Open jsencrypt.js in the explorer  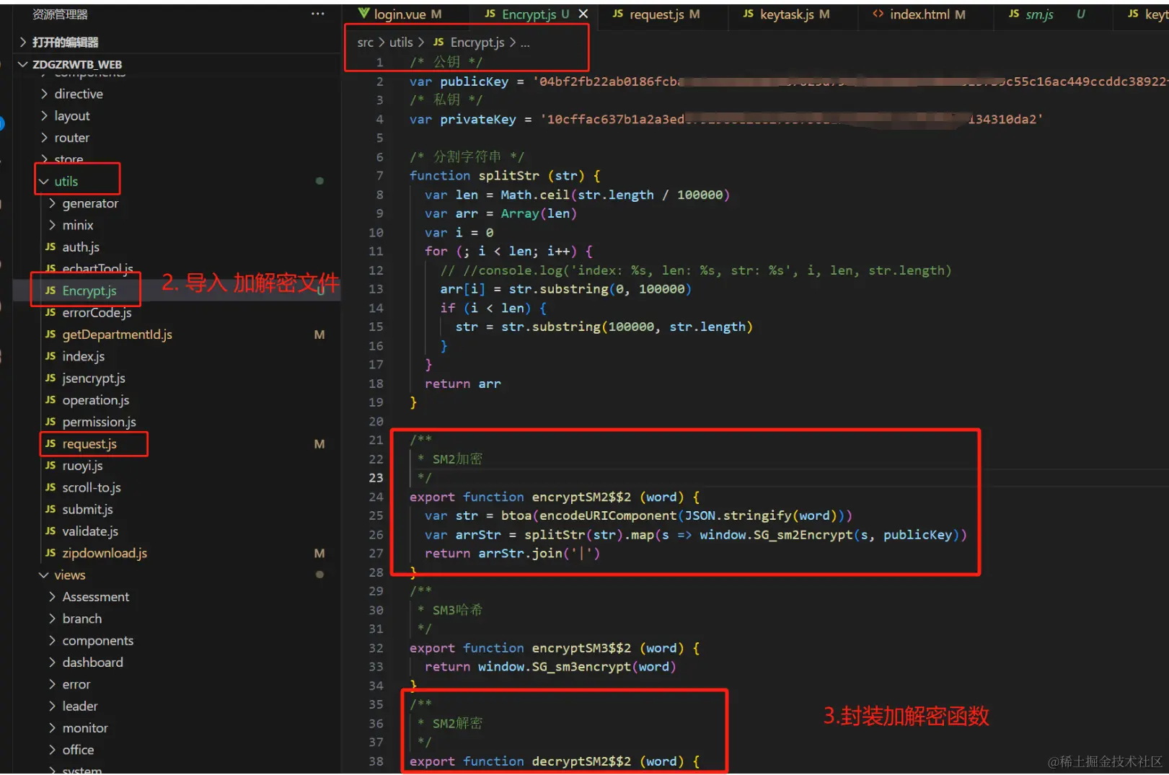click(x=176, y=378)
